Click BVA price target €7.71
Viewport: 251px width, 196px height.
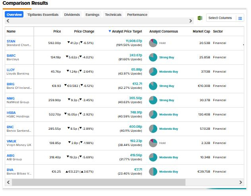click(138, 169)
